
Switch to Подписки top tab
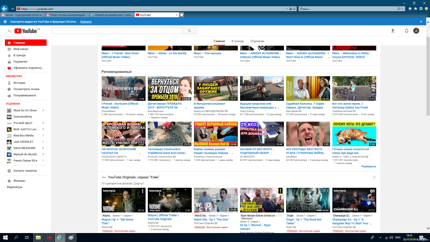click(x=257, y=41)
